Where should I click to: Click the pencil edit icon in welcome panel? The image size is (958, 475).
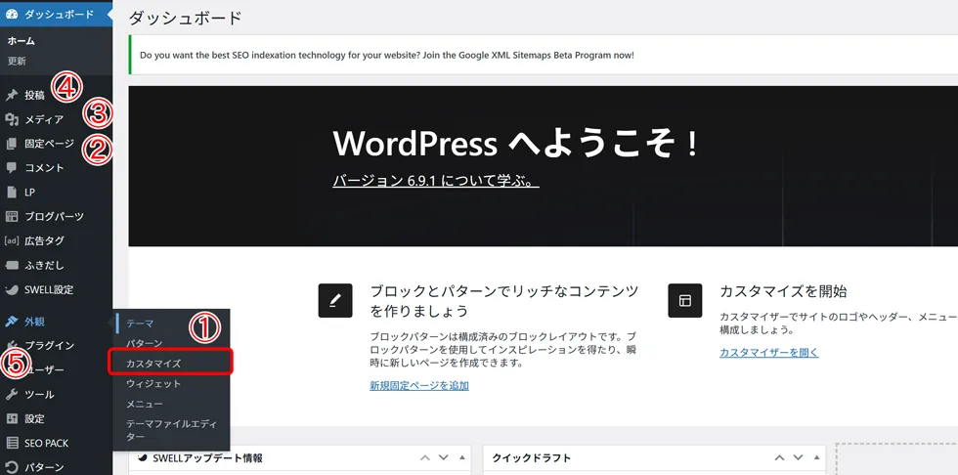click(x=335, y=300)
